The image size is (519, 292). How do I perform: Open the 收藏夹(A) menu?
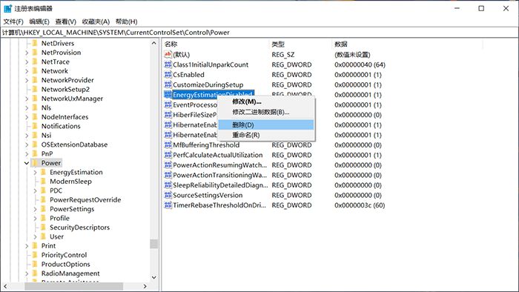[x=96, y=21]
